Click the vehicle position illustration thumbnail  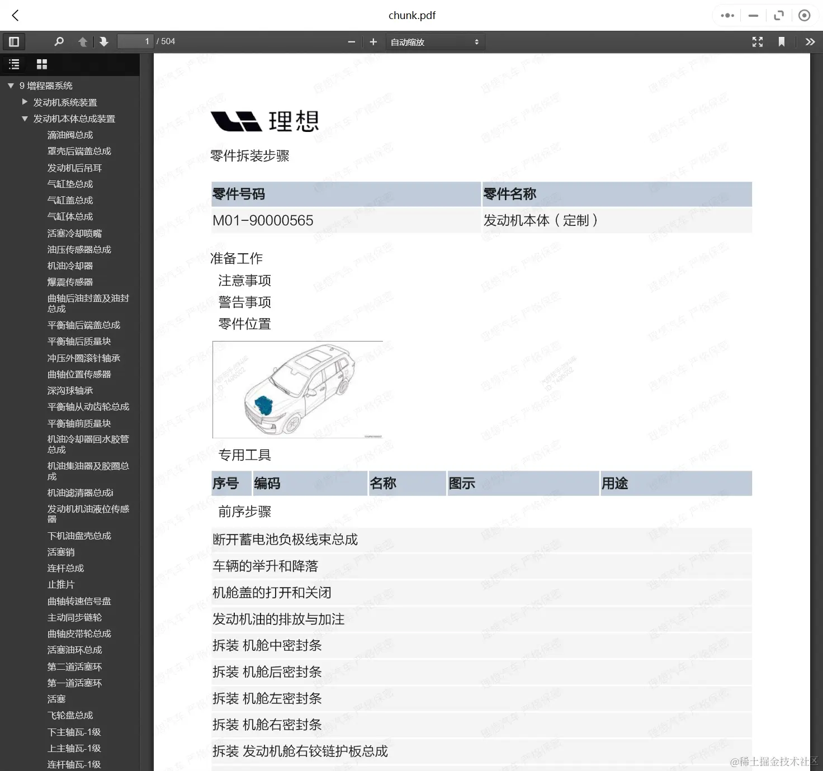[x=297, y=389]
